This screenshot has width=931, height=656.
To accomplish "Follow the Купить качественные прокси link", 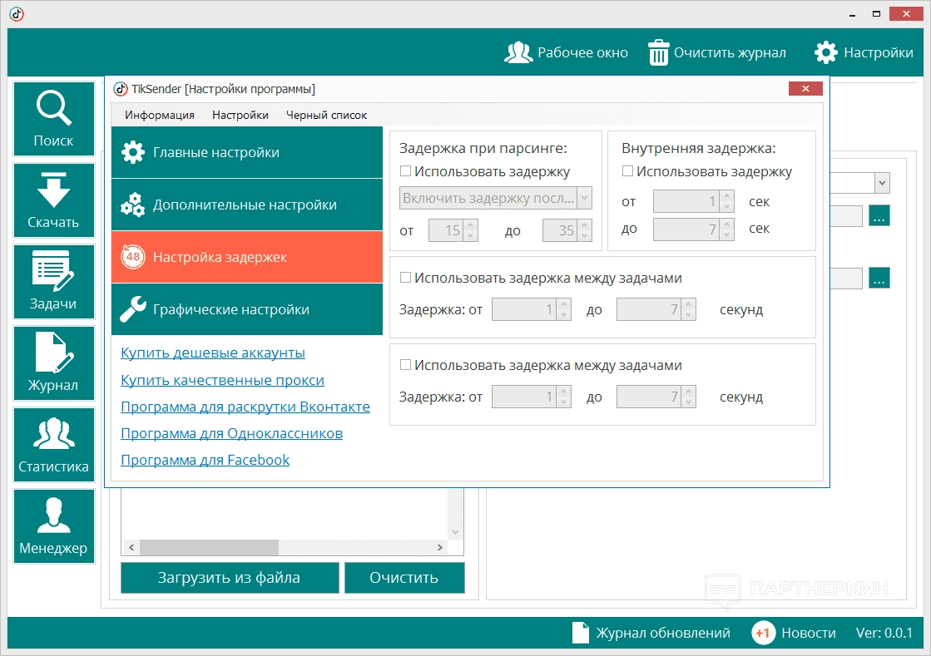I will tap(222, 380).
